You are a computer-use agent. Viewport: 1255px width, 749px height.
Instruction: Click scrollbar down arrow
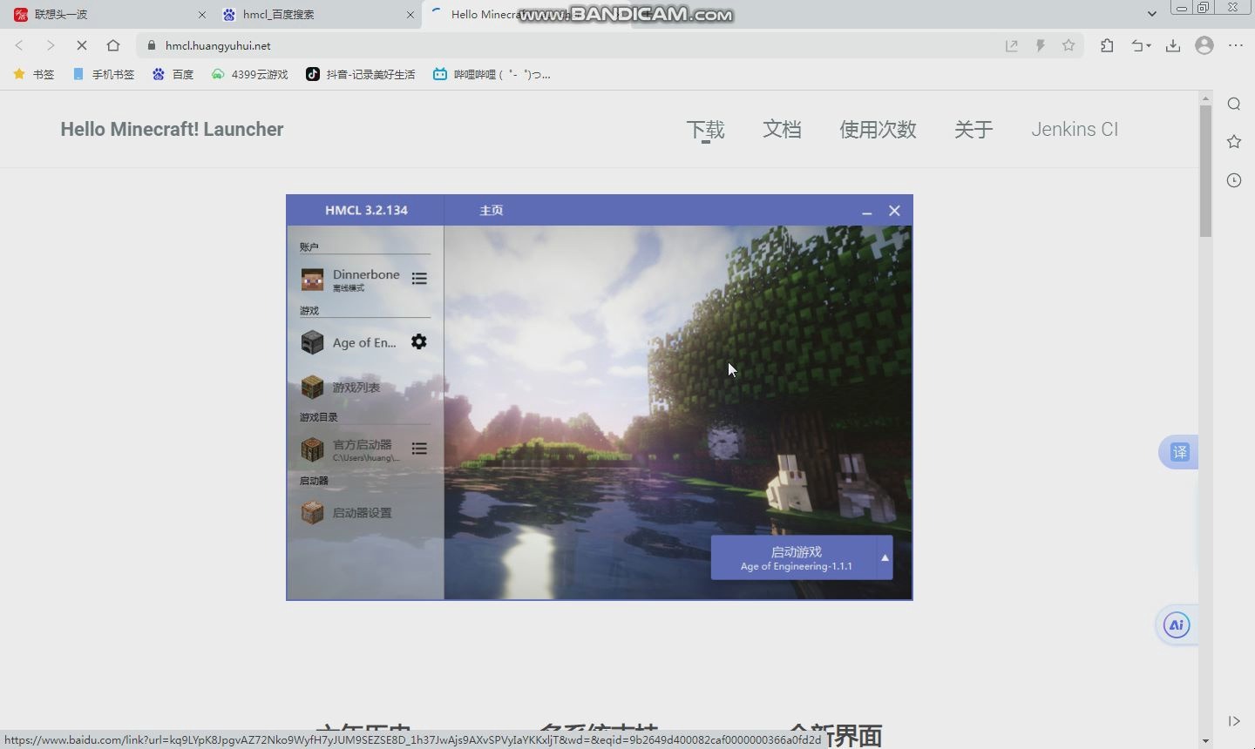point(1205,741)
